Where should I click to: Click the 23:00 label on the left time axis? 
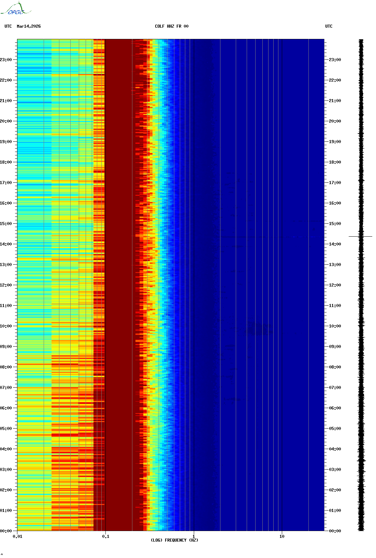click(x=6, y=60)
